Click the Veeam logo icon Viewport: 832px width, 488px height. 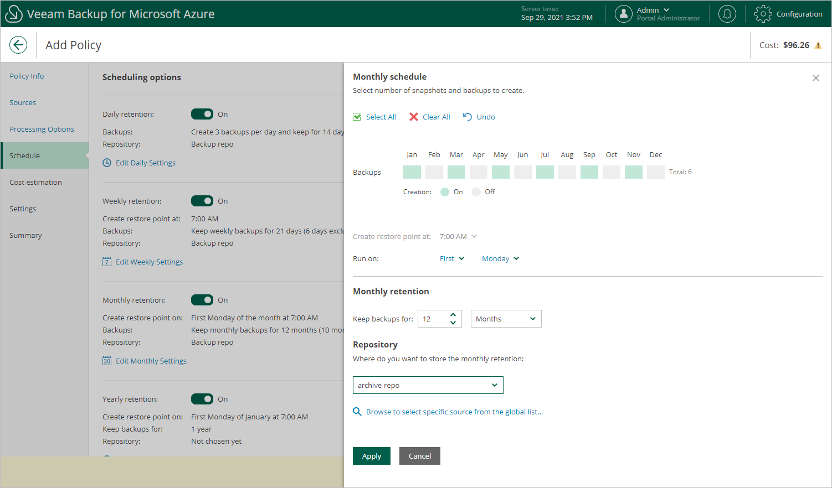[x=13, y=14]
